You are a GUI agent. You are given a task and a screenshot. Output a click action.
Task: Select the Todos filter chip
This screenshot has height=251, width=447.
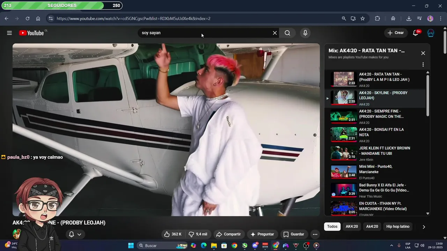tap(332, 227)
